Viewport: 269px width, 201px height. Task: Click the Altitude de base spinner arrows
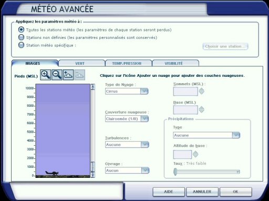point(195,154)
